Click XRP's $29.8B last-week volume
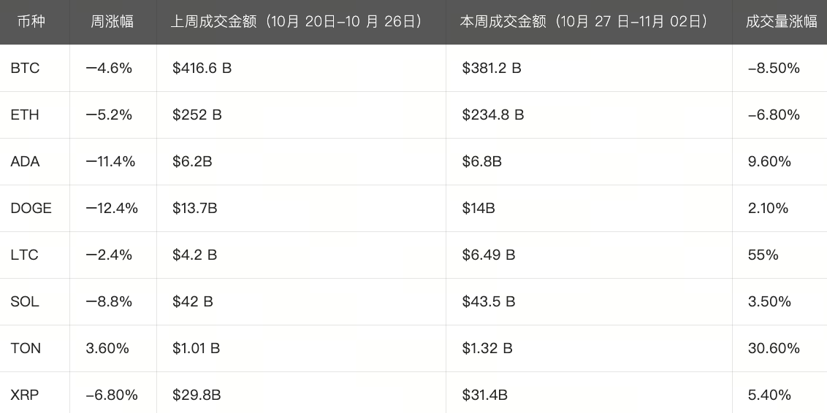Image resolution: width=827 pixels, height=413 pixels. [197, 395]
